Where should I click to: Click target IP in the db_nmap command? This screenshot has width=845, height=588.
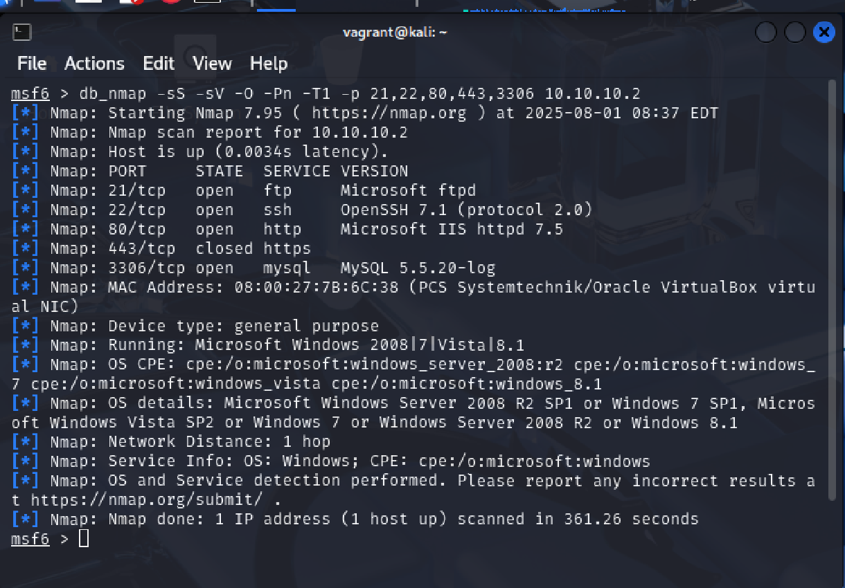click(x=592, y=93)
